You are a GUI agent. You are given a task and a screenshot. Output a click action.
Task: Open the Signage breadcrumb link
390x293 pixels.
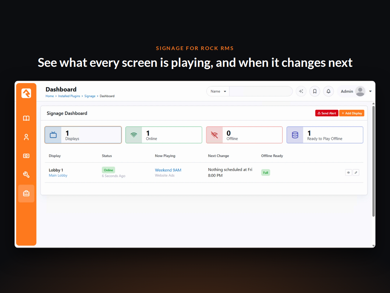[x=90, y=96]
